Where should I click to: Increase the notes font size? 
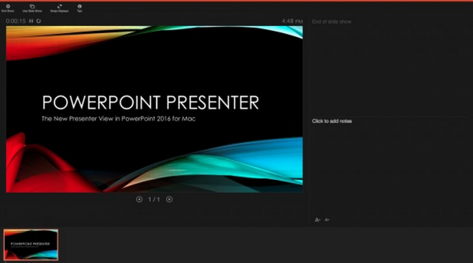coord(317,220)
